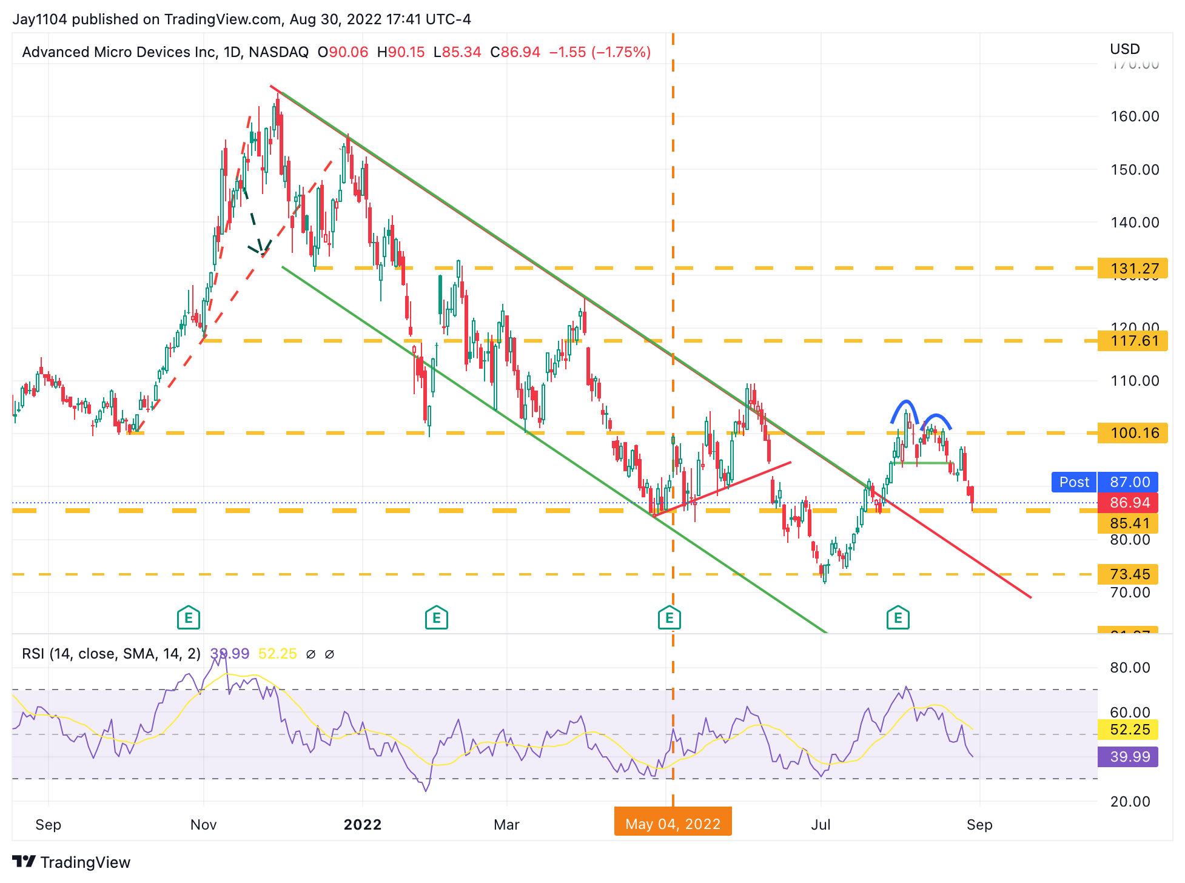
Task: Select the 85.41 price level label
Action: pyautogui.click(x=1129, y=523)
